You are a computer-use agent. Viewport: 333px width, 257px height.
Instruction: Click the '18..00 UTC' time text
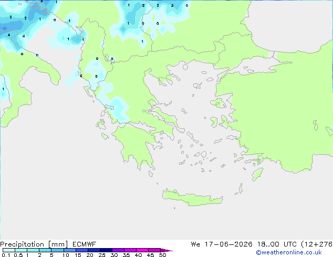click(x=277, y=244)
